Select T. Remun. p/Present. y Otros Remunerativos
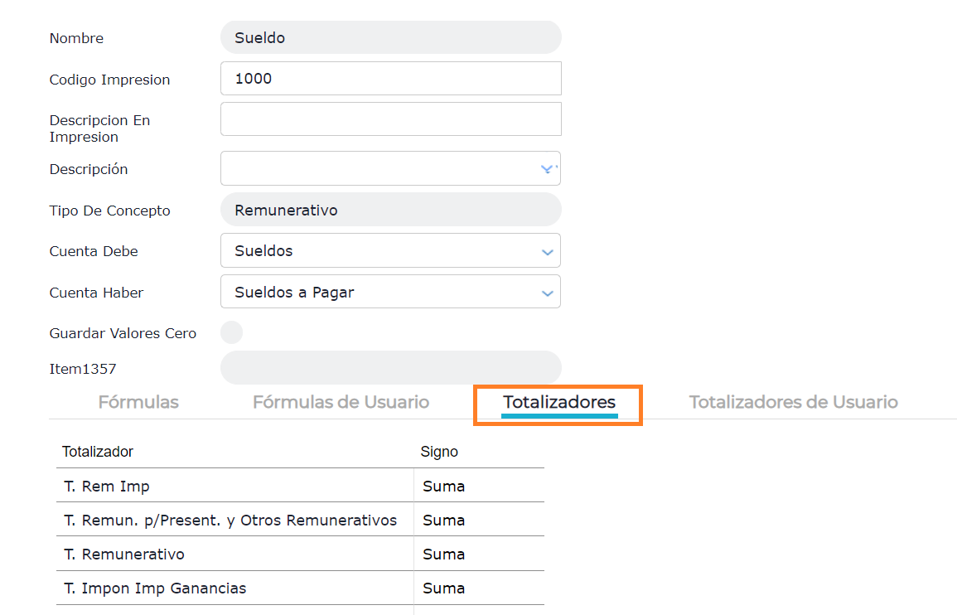 [230, 521]
